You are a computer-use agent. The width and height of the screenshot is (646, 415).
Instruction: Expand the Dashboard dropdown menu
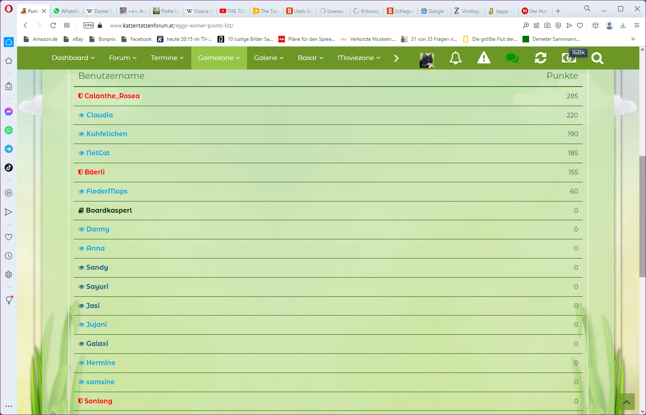tap(73, 58)
